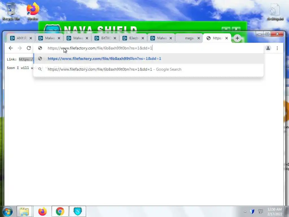Viewport: 289px width, 217px height.
Task: Close the active https tab
Action: (227, 38)
